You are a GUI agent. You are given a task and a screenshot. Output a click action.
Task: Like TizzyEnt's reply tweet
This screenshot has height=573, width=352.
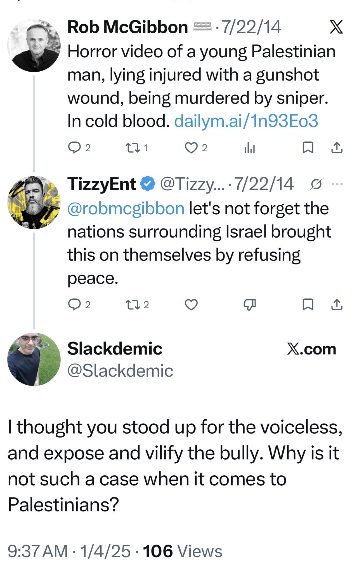pyautogui.click(x=191, y=305)
